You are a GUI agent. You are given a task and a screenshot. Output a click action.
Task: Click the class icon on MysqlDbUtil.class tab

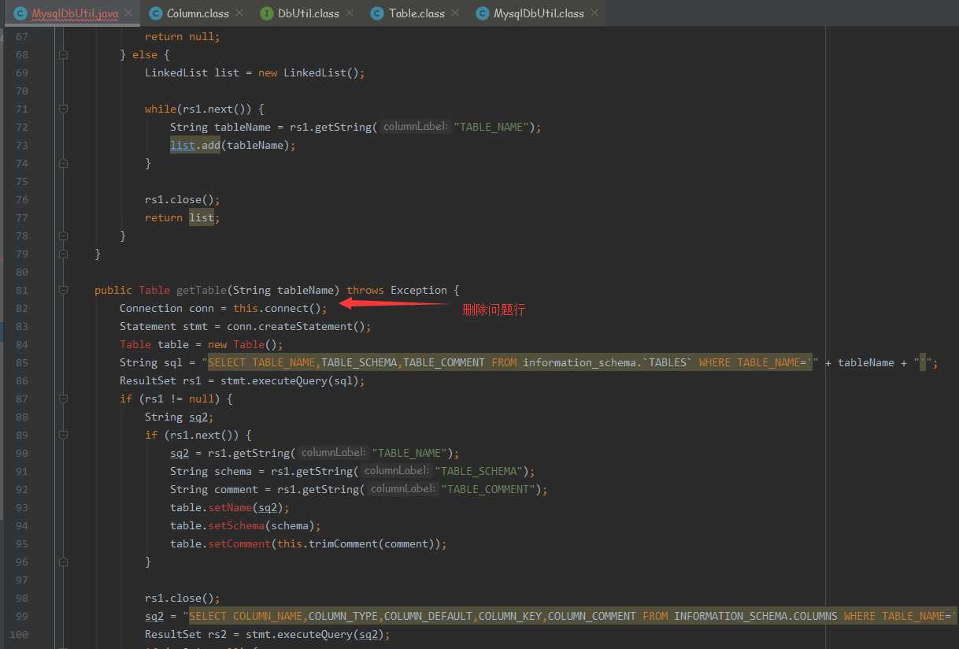[482, 13]
